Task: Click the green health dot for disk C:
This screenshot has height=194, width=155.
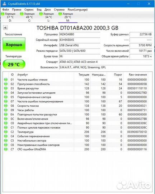Action: click(22, 14)
